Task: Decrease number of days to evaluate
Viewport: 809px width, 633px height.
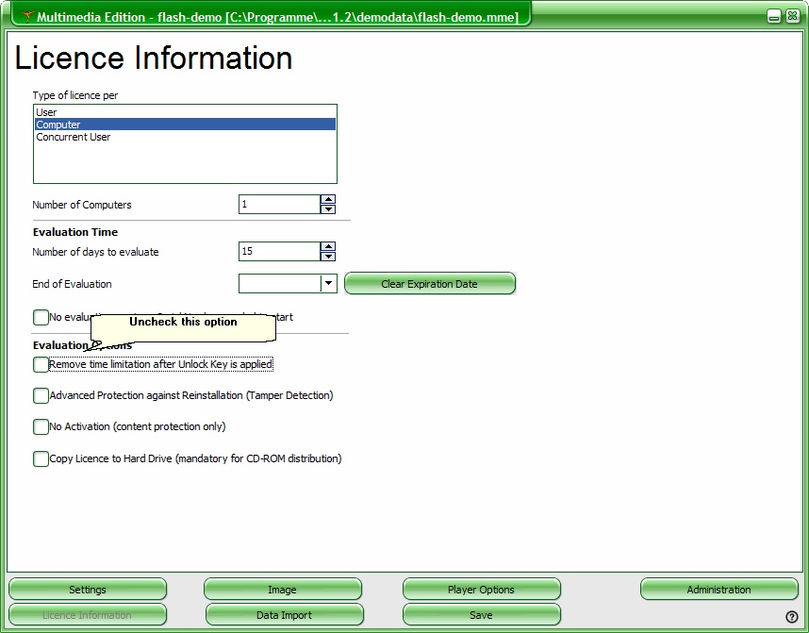Action: tap(328, 257)
